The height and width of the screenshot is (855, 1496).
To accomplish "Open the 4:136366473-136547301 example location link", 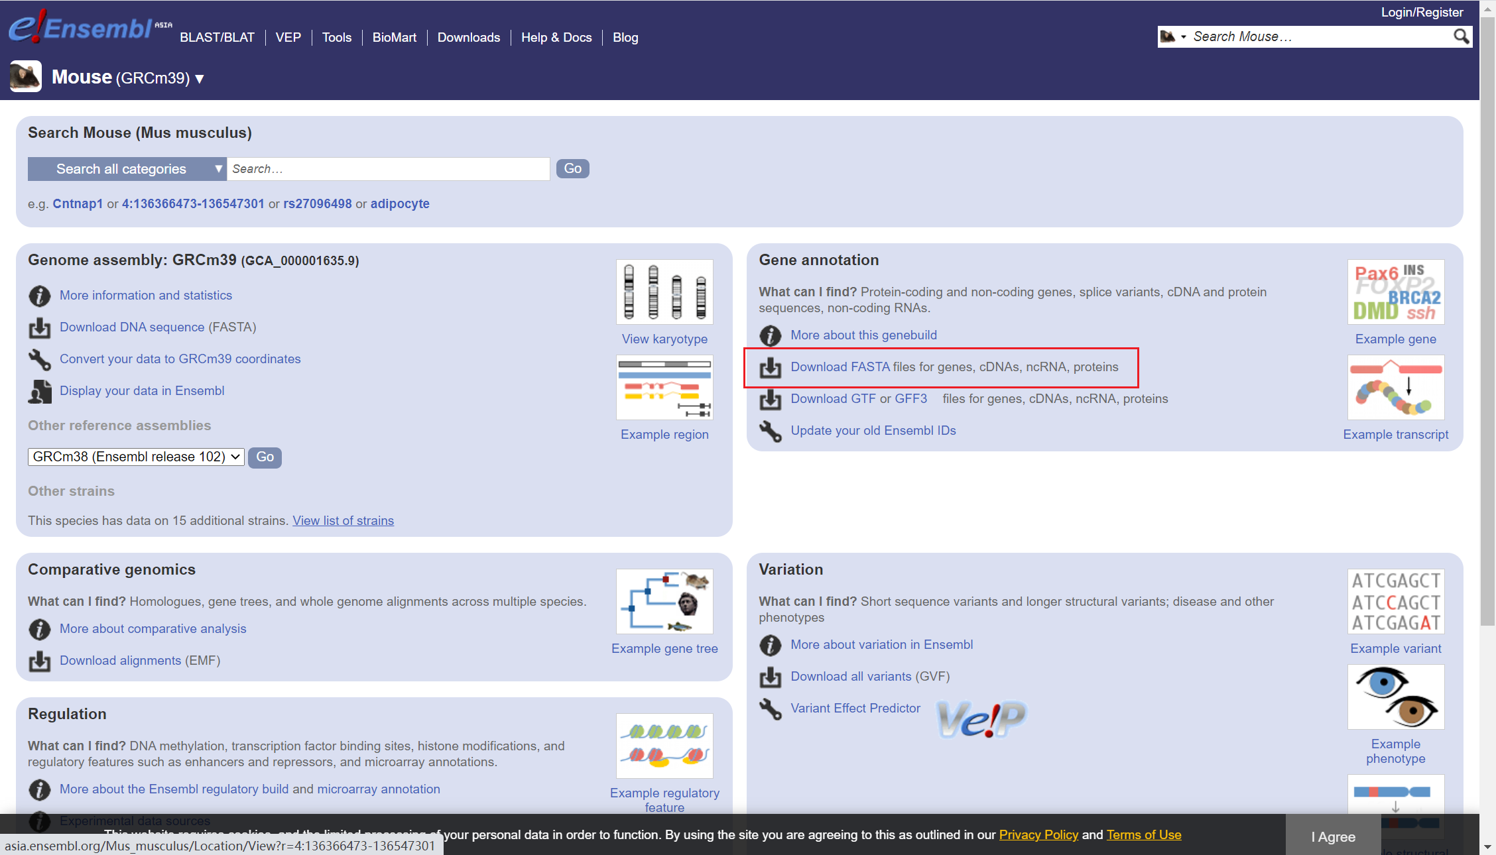I will (x=193, y=204).
